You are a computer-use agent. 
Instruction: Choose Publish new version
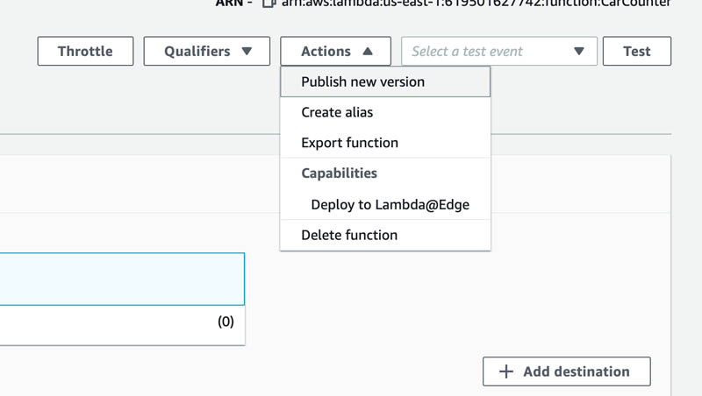click(385, 81)
